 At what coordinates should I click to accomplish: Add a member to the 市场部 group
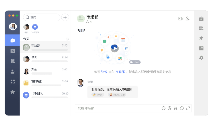pos(187,19)
